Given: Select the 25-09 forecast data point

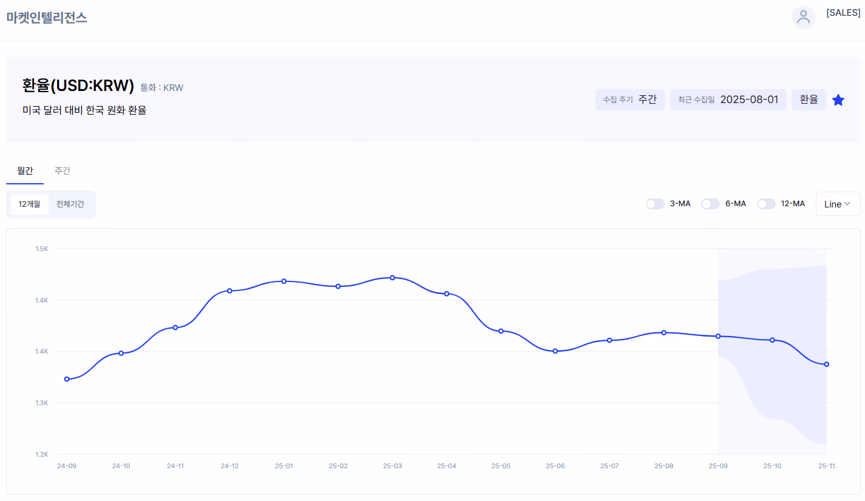Looking at the screenshot, I should pos(718,336).
